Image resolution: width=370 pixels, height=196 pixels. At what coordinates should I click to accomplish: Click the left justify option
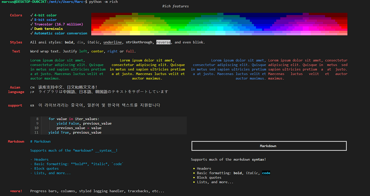83,51
